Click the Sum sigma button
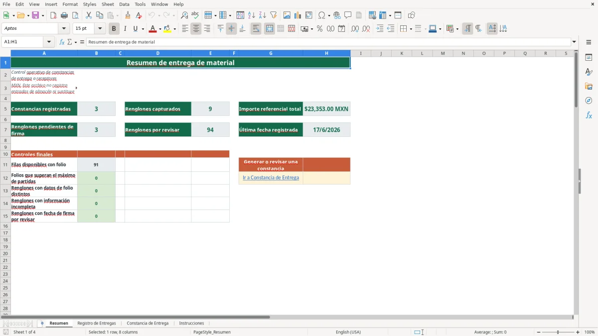This screenshot has height=336, width=598. pos(69,42)
